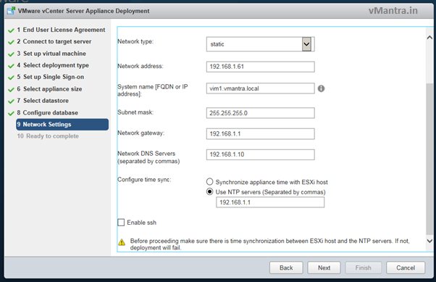Click the vCenter deployment title bar icon
The height and width of the screenshot is (282, 436).
coord(11,11)
